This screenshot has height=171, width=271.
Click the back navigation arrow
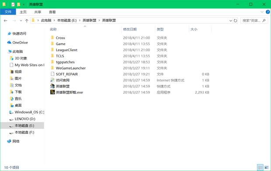coord(6,21)
